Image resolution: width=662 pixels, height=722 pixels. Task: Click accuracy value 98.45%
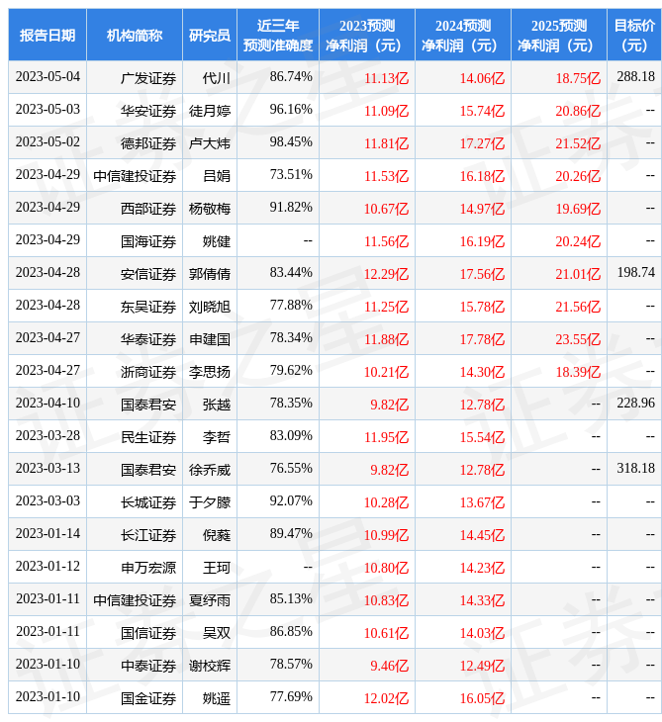pyautogui.click(x=291, y=141)
